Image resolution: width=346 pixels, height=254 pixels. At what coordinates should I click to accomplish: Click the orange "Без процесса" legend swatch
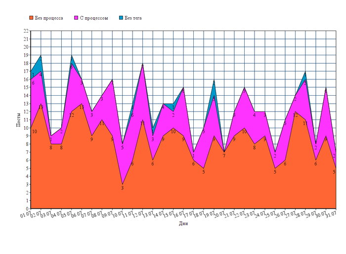coord(31,18)
